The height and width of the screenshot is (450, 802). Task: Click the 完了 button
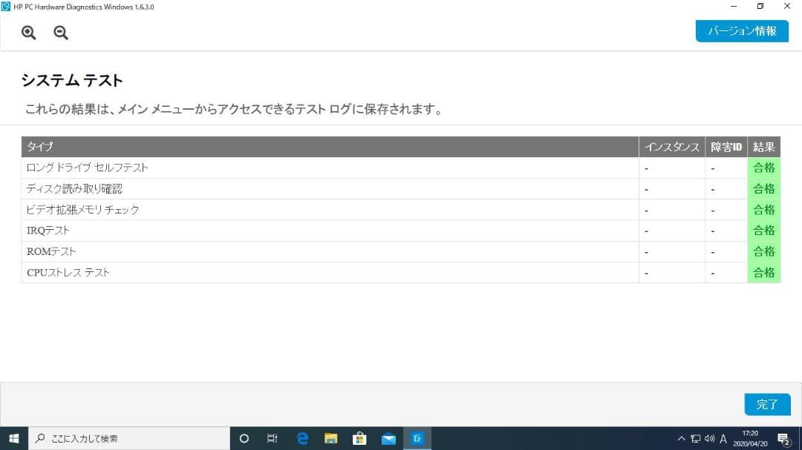tap(767, 404)
